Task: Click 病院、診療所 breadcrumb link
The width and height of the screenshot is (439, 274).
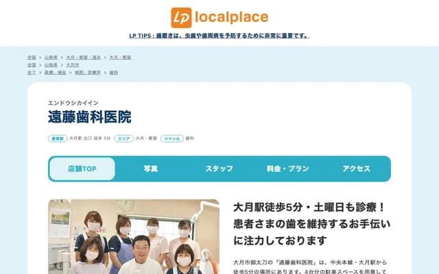Action: [87, 72]
